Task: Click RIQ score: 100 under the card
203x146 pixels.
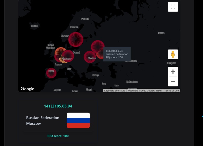Action: click(58, 136)
